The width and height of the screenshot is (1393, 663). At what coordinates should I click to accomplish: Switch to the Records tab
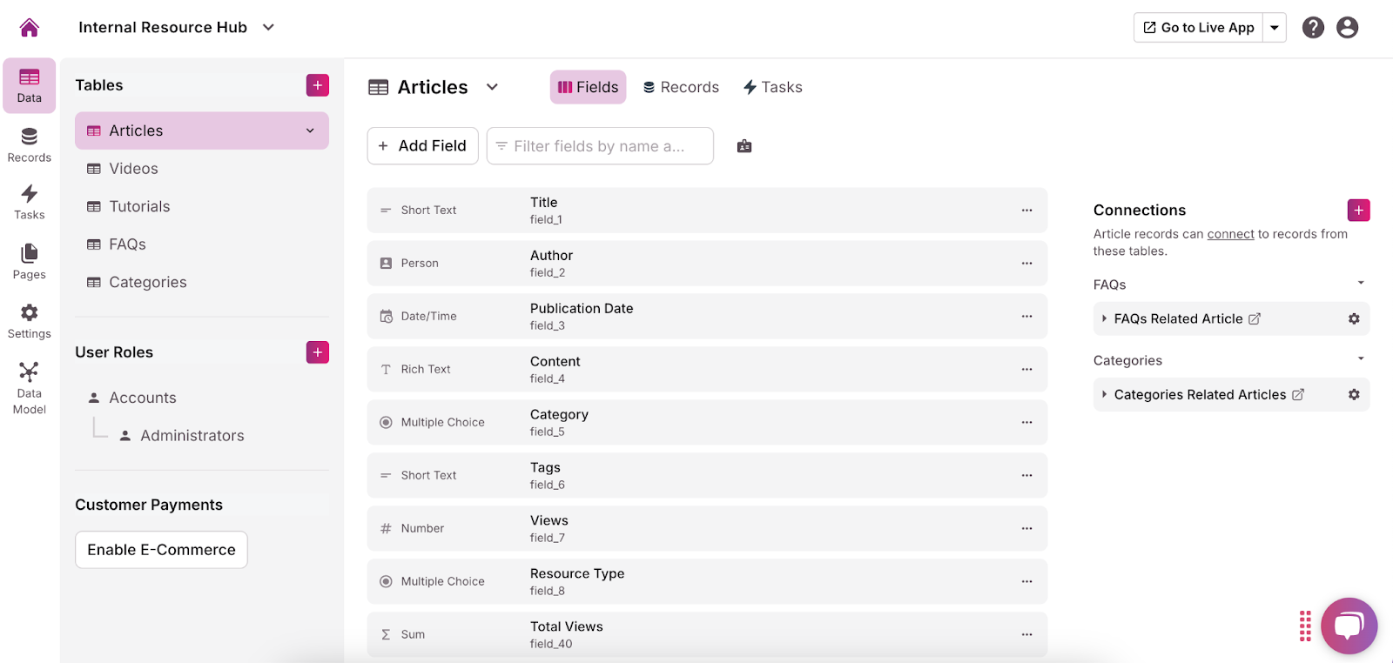point(681,87)
